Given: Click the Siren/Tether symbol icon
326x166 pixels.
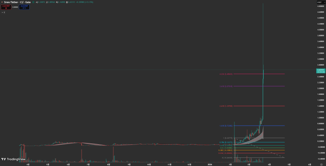Looking at the screenshot, I should coord(2,2).
